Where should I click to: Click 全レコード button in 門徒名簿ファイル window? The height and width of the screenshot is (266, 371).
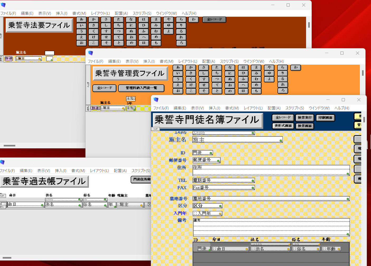(x=283, y=118)
